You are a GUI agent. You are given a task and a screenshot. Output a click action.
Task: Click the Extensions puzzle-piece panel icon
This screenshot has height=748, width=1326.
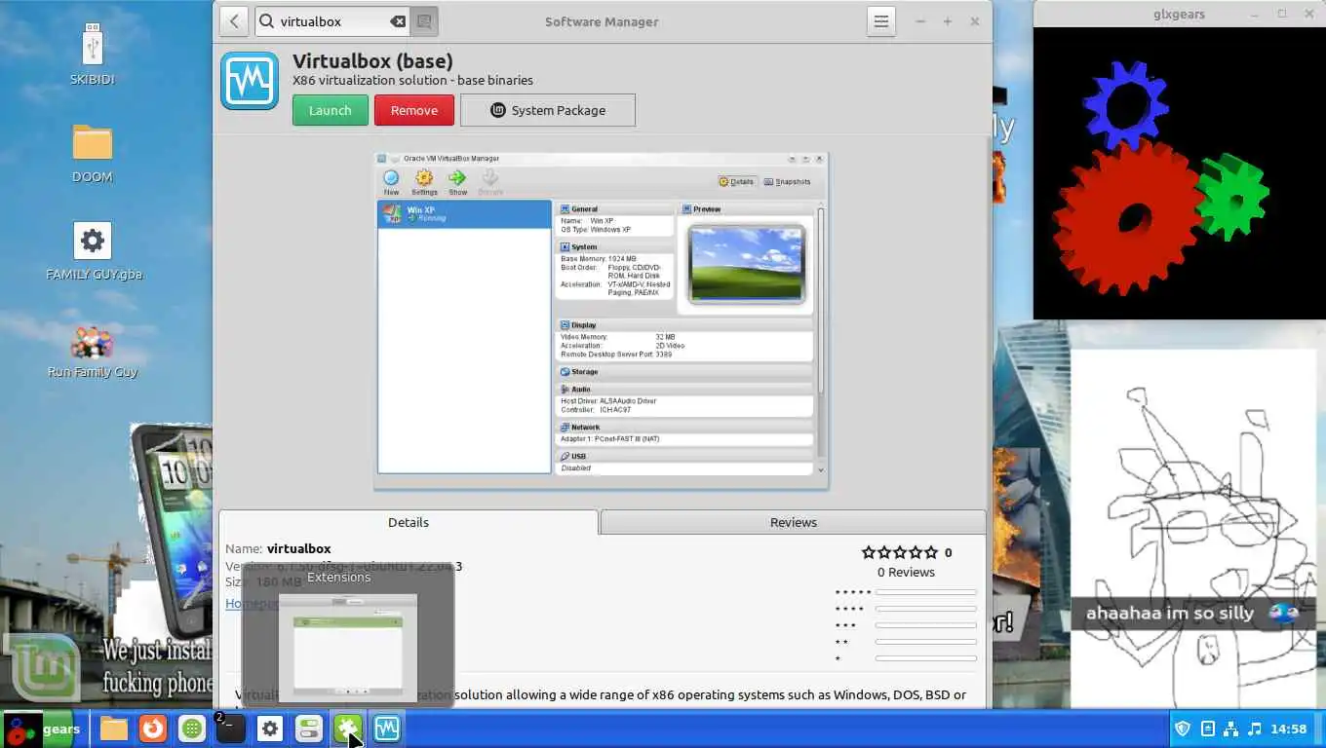click(x=348, y=729)
